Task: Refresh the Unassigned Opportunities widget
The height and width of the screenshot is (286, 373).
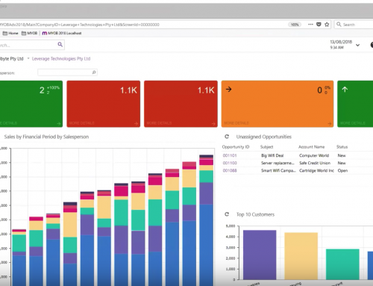Action: click(x=227, y=137)
